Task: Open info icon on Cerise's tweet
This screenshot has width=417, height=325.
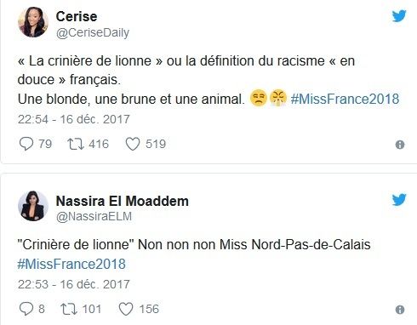Action: click(x=400, y=145)
